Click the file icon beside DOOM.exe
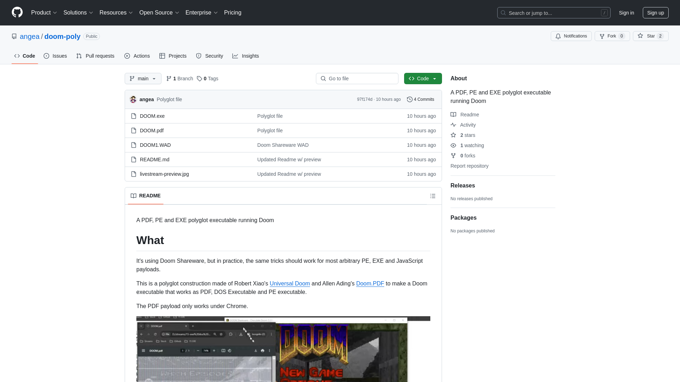Viewport: 680px width, 382px height. pyautogui.click(x=134, y=116)
